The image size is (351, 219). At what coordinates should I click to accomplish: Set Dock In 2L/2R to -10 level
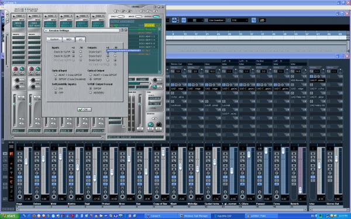tap(81, 55)
